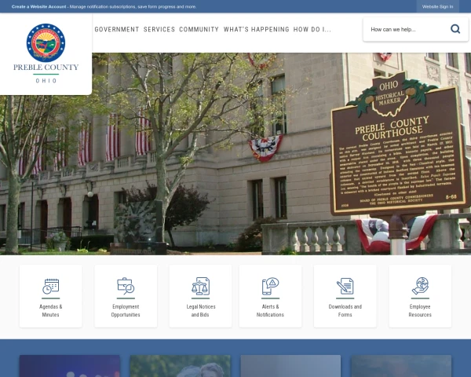The width and height of the screenshot is (471, 377).
Task: Click the Preble County seal logo
Action: point(46,42)
